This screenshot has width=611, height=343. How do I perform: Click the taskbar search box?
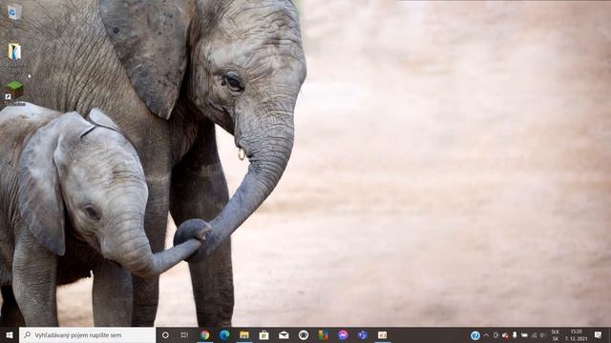pos(87,334)
